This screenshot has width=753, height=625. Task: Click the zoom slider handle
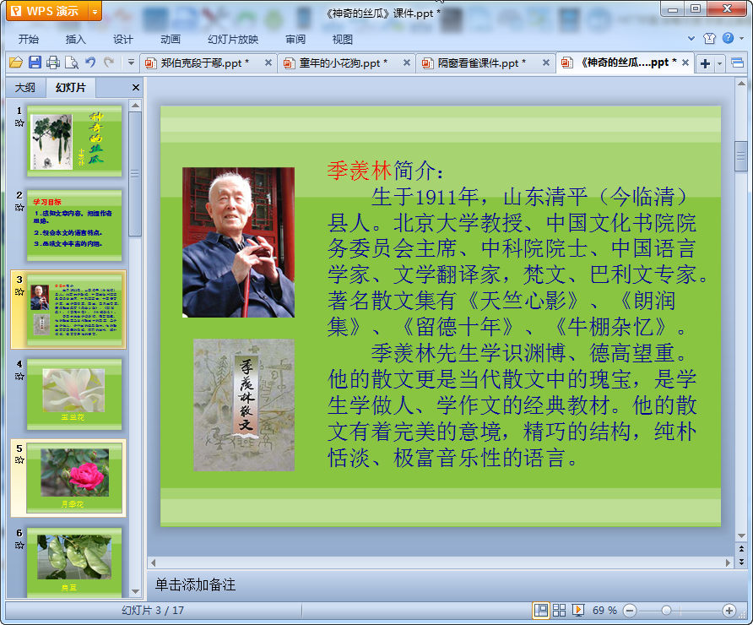click(666, 610)
